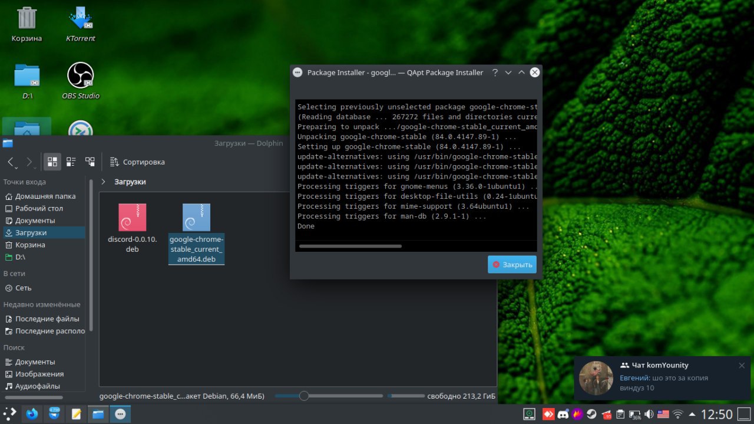
Task: Expand the breadcrumb chevron before Загрузки
Action: coord(104,182)
